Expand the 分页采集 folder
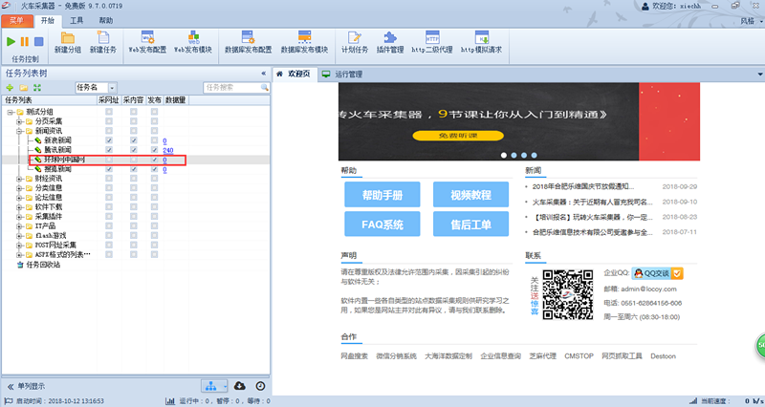This screenshot has height=407, width=765. (x=19, y=121)
